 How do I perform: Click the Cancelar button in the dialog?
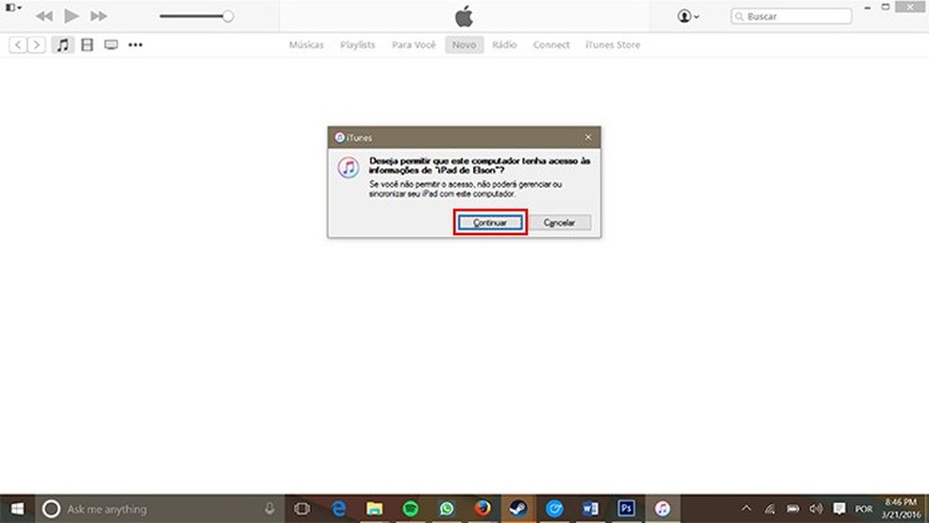(559, 223)
